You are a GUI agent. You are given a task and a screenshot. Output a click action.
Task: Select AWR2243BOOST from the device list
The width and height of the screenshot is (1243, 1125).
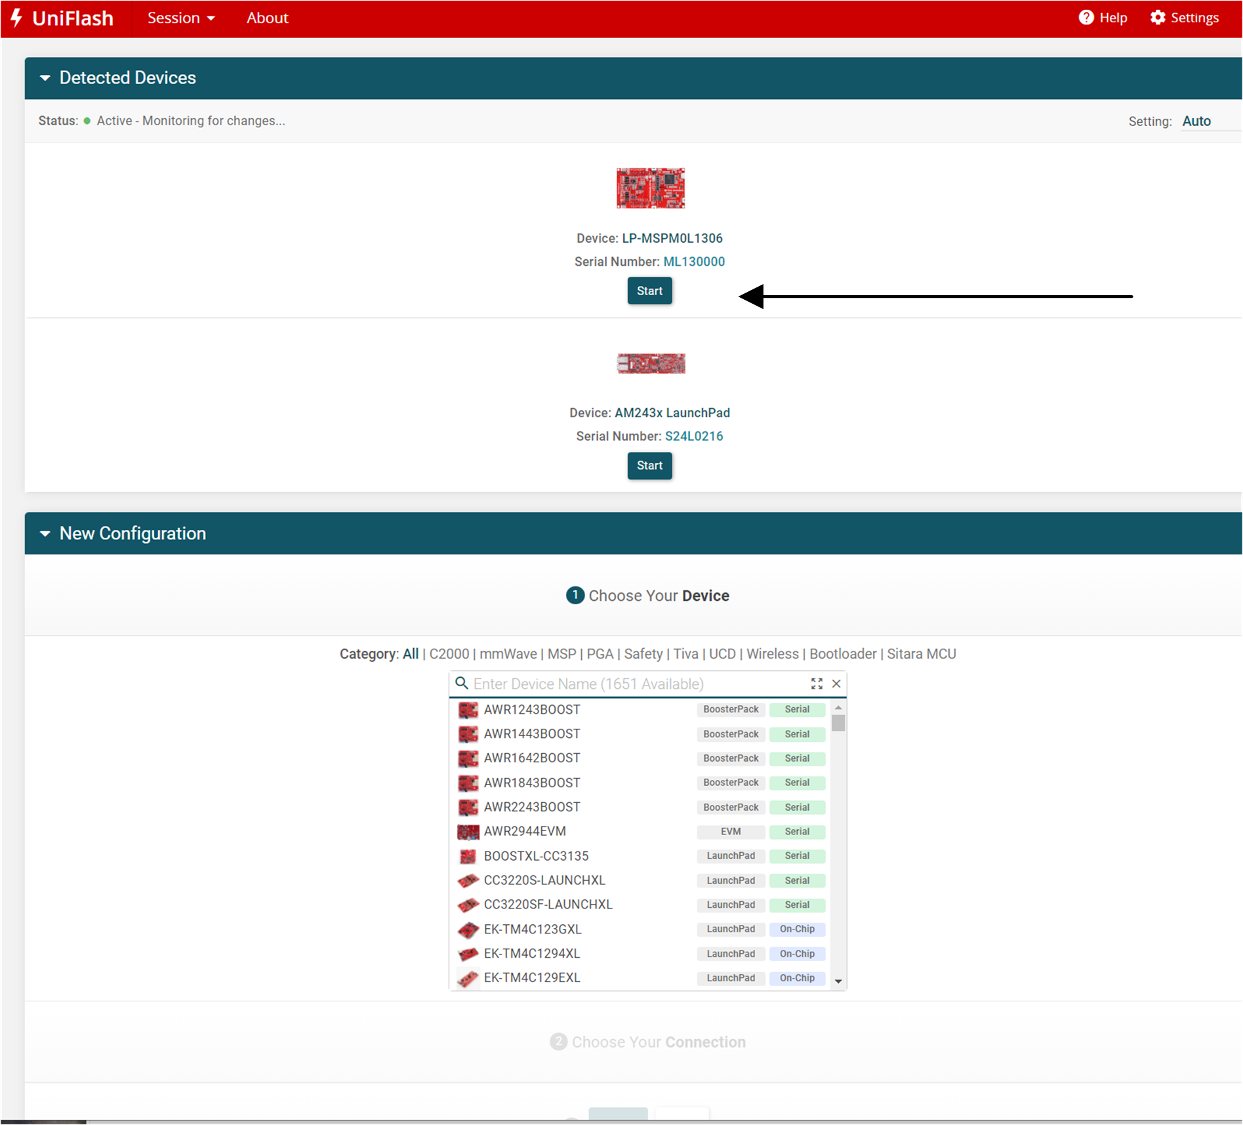click(640, 807)
